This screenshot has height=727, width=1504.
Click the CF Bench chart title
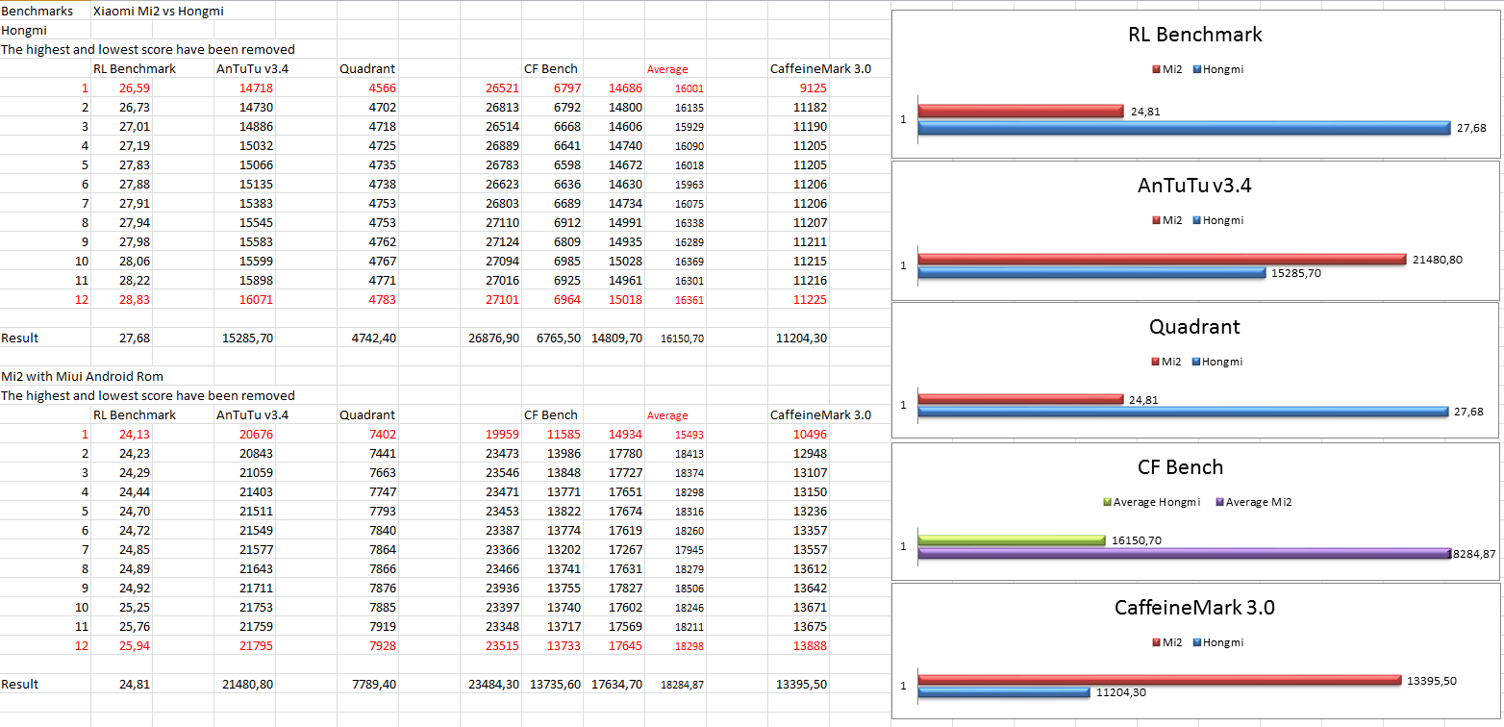click(x=1180, y=467)
